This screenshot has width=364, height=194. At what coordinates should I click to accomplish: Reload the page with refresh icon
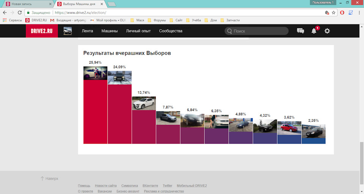click(x=20, y=13)
